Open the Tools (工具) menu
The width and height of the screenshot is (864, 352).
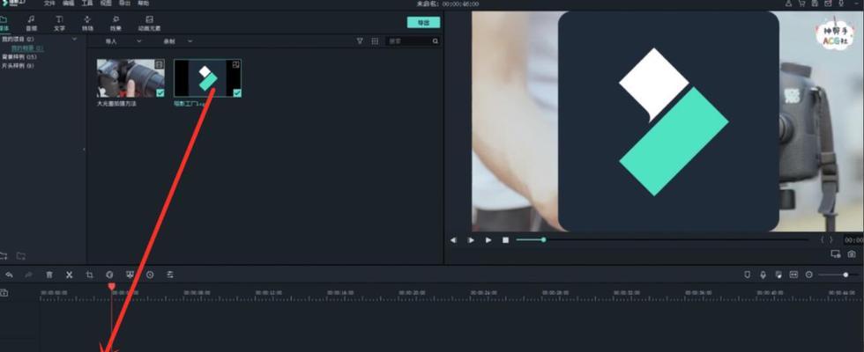(x=87, y=4)
